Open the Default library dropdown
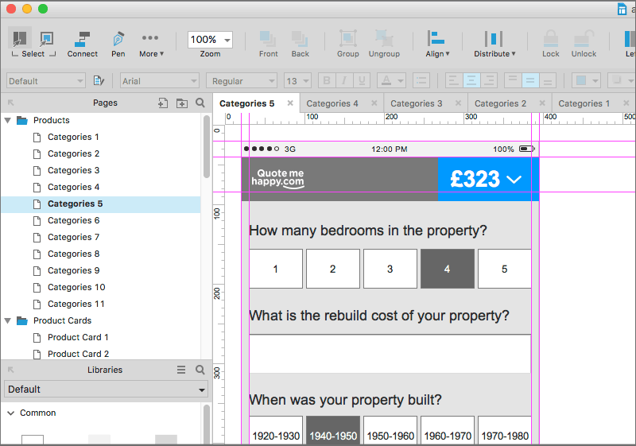 tap(106, 390)
